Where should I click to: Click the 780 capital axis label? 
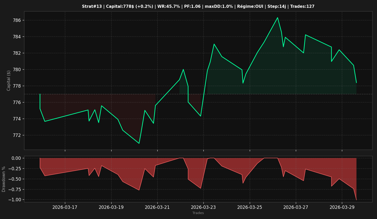pyautogui.click(x=17, y=70)
